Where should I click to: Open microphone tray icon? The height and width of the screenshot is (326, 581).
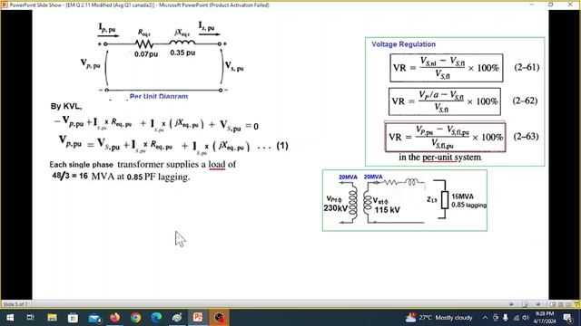[506, 318]
